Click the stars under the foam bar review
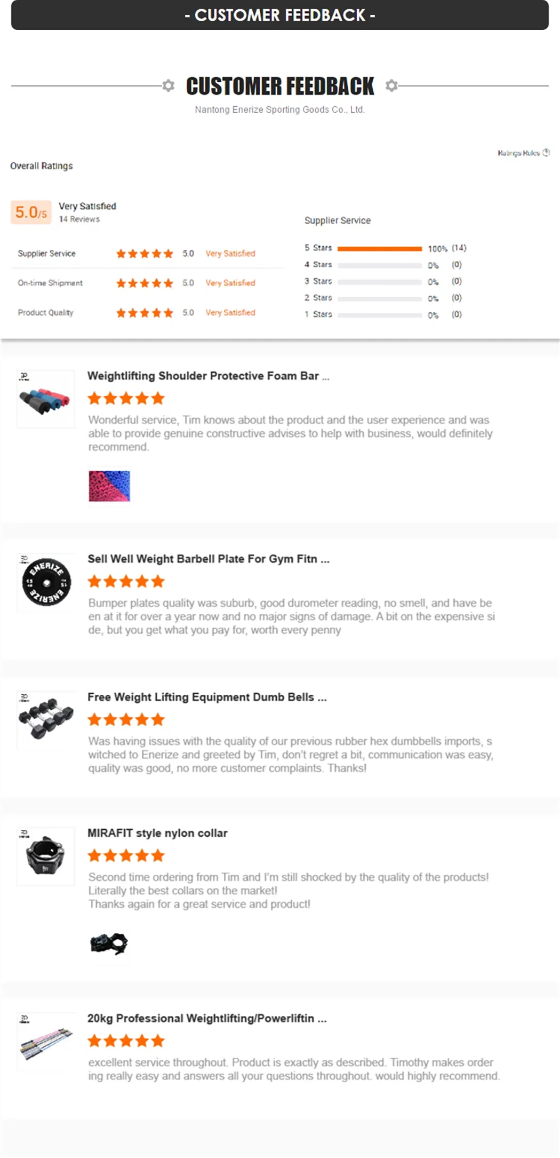The image size is (560, 1158). tap(126, 398)
